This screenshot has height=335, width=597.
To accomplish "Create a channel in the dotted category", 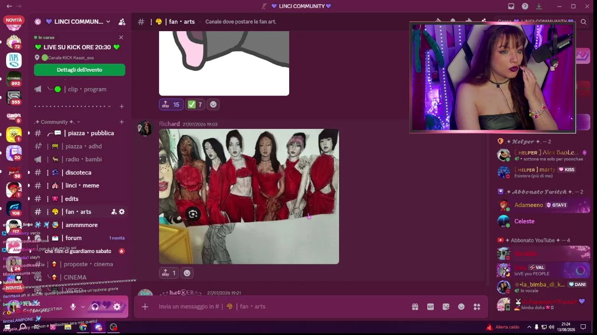I will (x=122, y=107).
